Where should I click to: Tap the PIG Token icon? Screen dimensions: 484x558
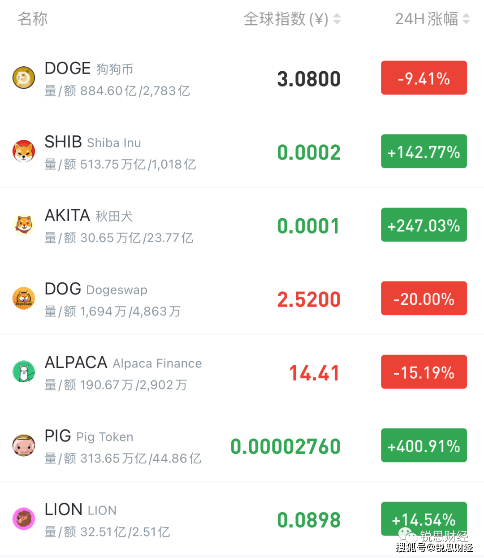coord(24,446)
